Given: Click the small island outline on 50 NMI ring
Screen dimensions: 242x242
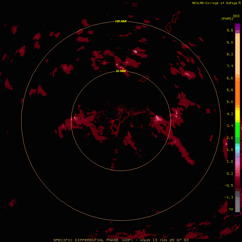Looking at the screenshot, I should [144, 79].
